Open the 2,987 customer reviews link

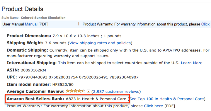click(x=116, y=92)
